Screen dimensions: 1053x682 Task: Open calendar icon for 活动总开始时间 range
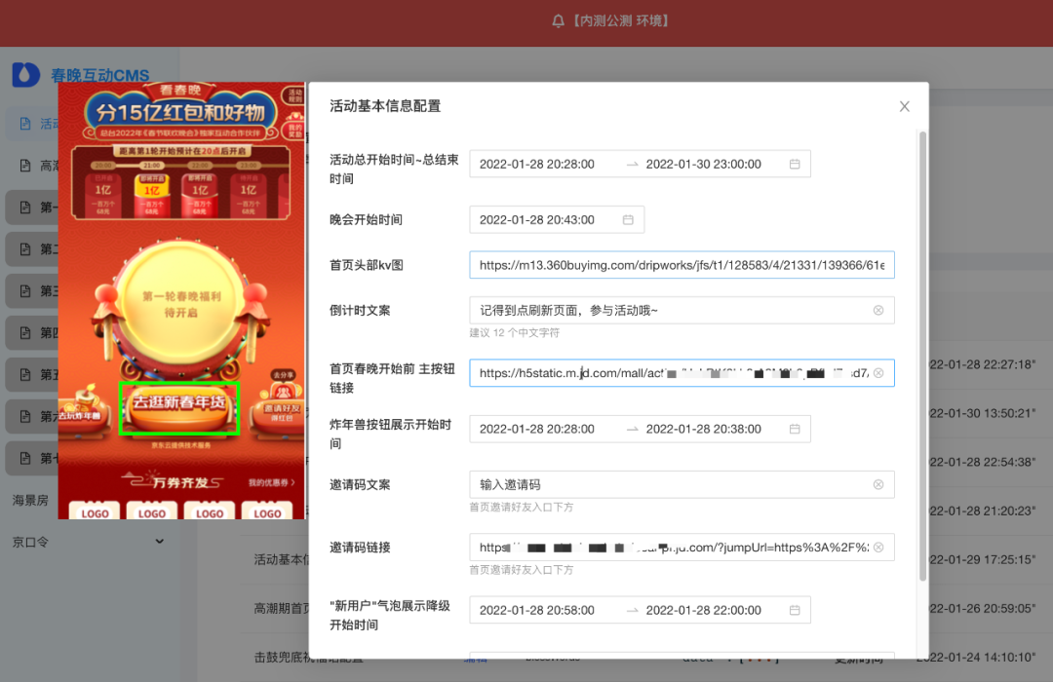pyautogui.click(x=795, y=164)
